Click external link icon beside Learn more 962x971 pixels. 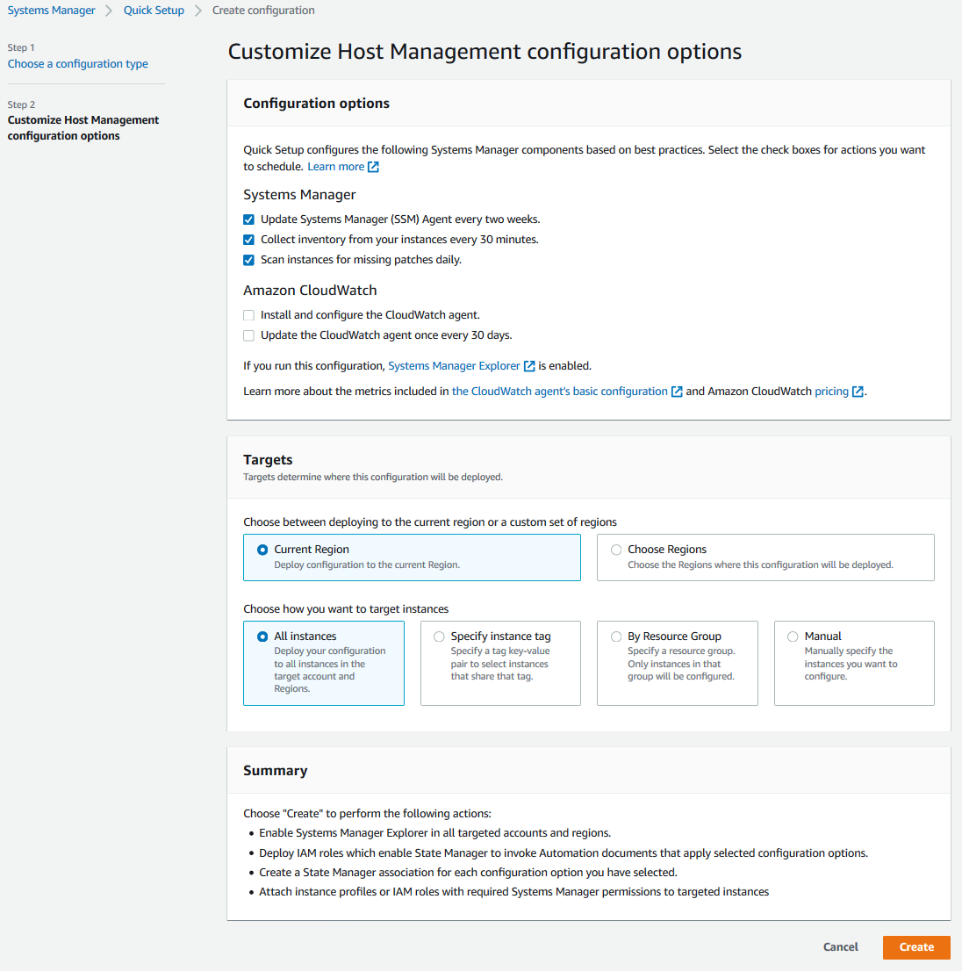[373, 167]
